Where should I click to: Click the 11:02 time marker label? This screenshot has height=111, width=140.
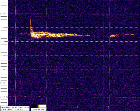tap(77, 108)
